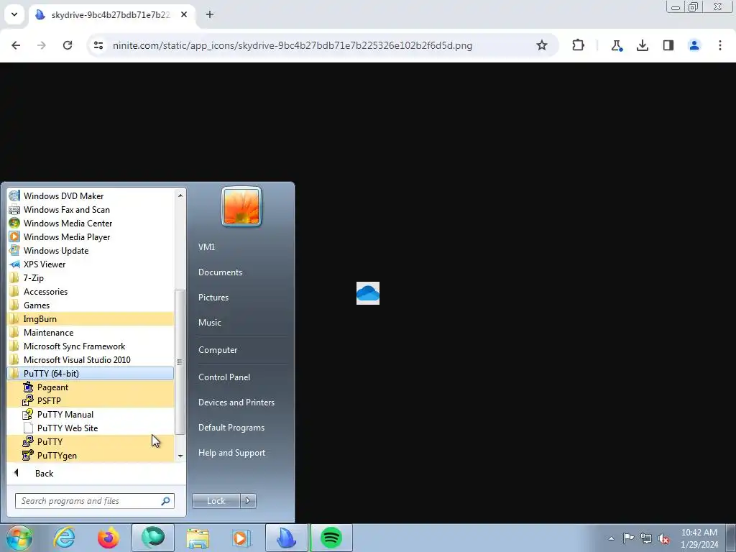Open Spotify from taskbar
Screen dimensions: 736x552
pos(331,538)
